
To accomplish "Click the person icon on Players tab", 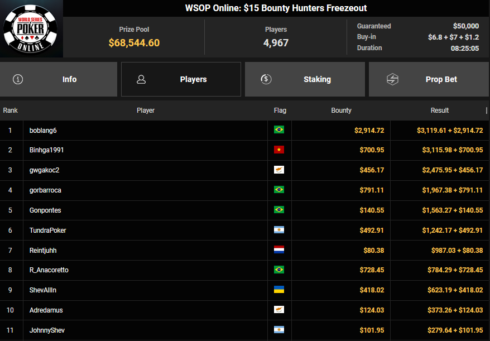I will click(x=141, y=79).
